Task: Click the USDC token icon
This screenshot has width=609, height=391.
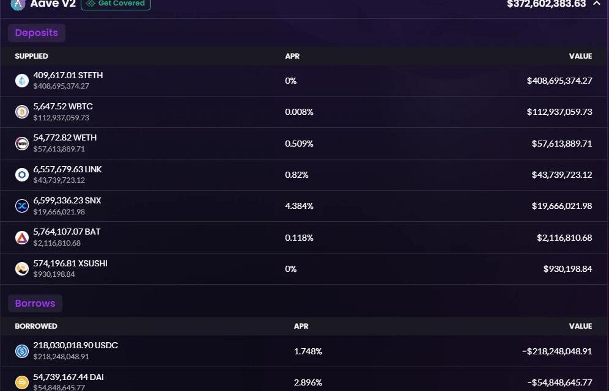Action: (x=22, y=351)
